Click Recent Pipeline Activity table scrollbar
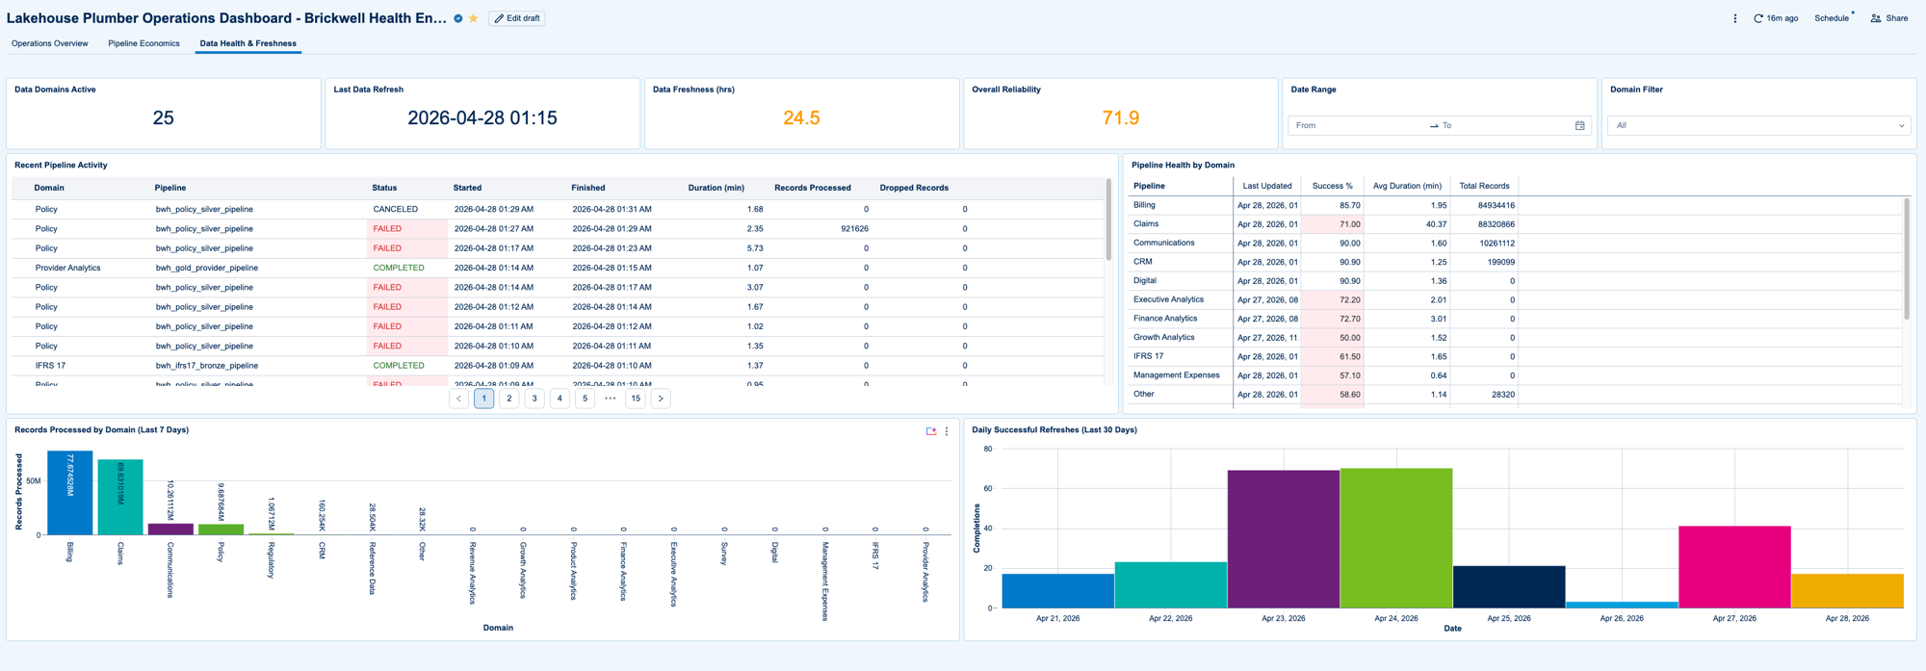The image size is (1926, 671). click(1108, 219)
